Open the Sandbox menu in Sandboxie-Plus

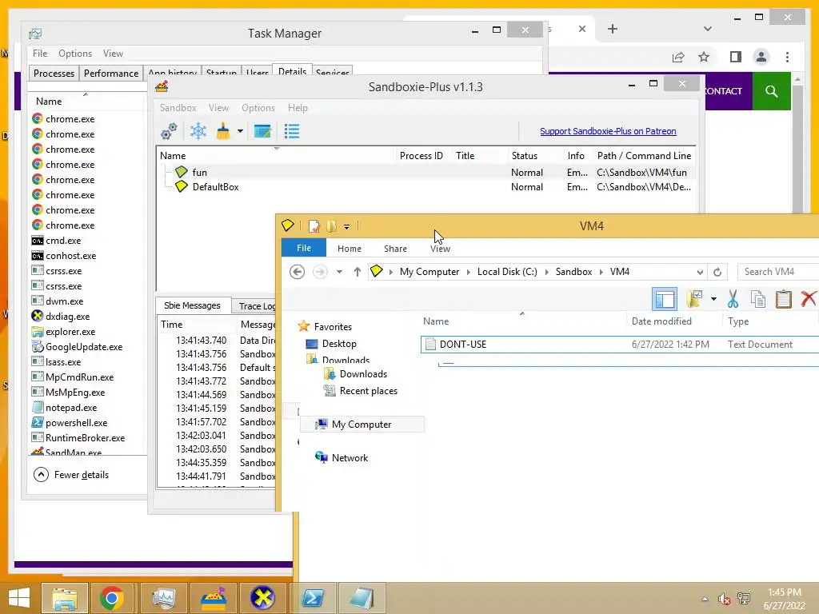(x=178, y=108)
